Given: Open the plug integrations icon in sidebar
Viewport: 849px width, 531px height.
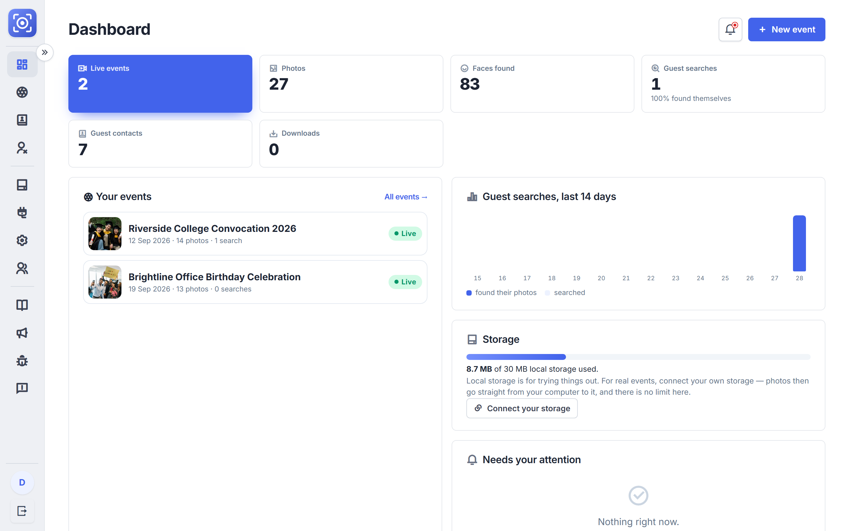Looking at the screenshot, I should [22, 212].
